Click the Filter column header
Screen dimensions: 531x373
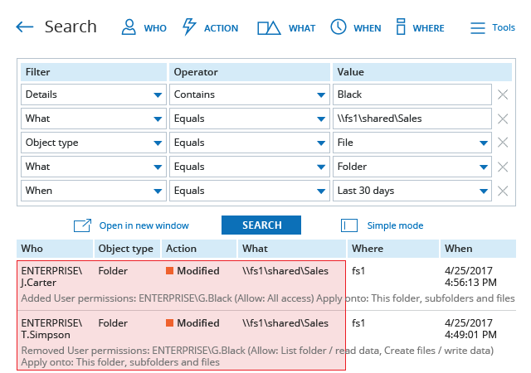[x=94, y=72]
